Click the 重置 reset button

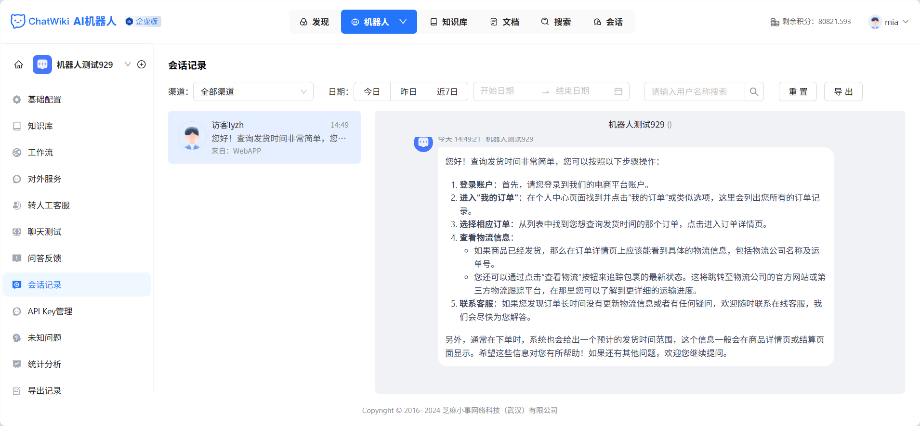tap(798, 91)
